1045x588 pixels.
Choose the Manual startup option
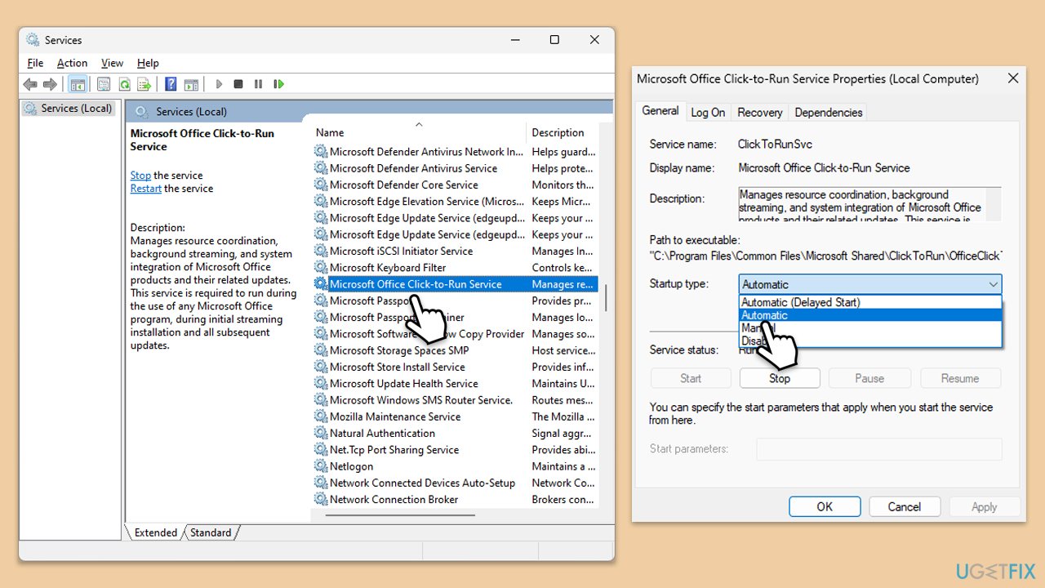coord(870,328)
